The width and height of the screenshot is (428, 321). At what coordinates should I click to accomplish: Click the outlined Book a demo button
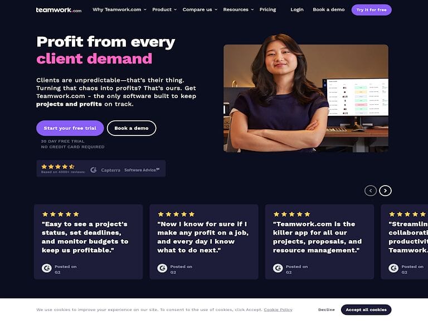(x=132, y=128)
